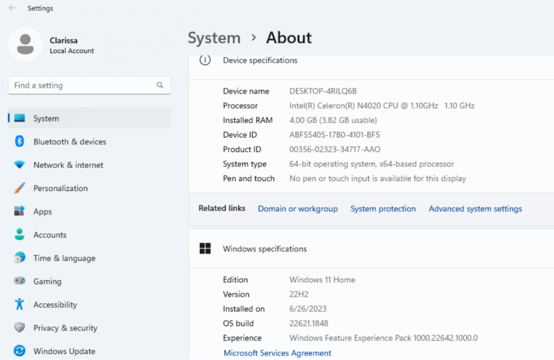Click the Windows Feature Experience Pack text
The image size is (554, 360).
(x=383, y=338)
